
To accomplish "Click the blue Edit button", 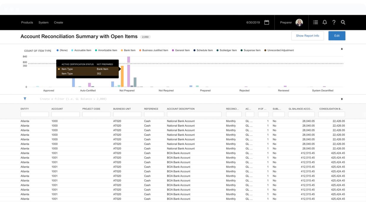I will [337, 36].
